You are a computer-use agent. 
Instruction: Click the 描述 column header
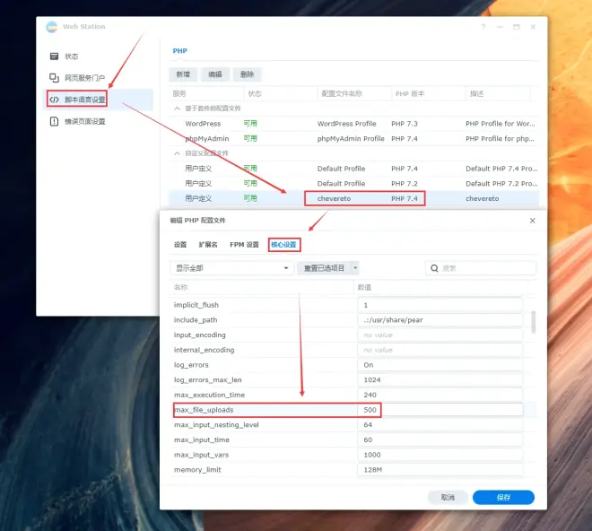[499, 93]
